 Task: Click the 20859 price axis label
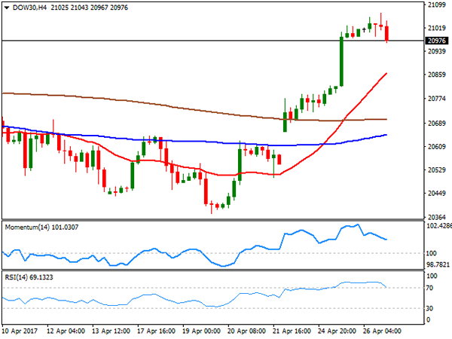[x=437, y=75]
